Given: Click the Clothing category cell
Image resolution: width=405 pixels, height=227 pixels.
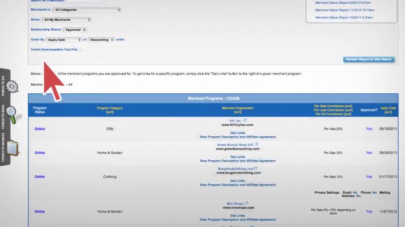Looking at the screenshot, I should (x=109, y=177).
